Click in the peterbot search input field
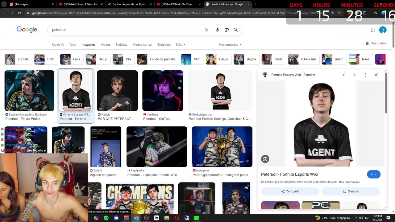 [127, 30]
